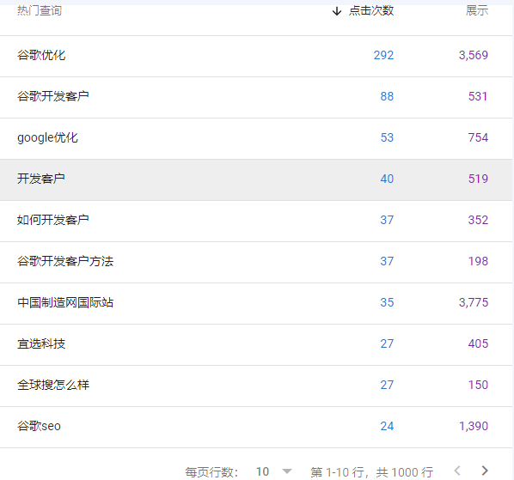Click the rows-per-page value 10

(x=262, y=471)
